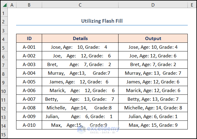The width and height of the screenshot is (197, 139).
Task: Select cell containing A-001
Action: click(29, 47)
